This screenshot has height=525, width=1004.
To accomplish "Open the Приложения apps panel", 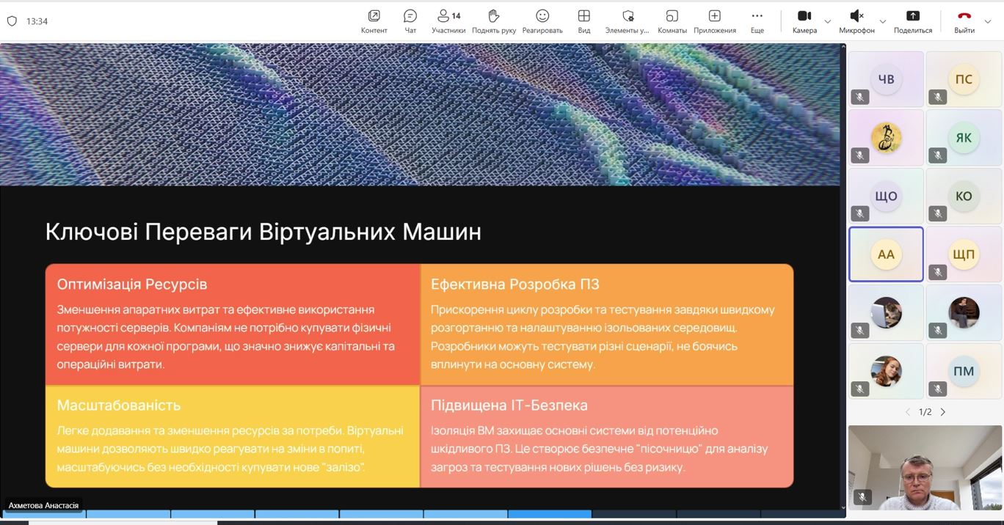I will [714, 21].
